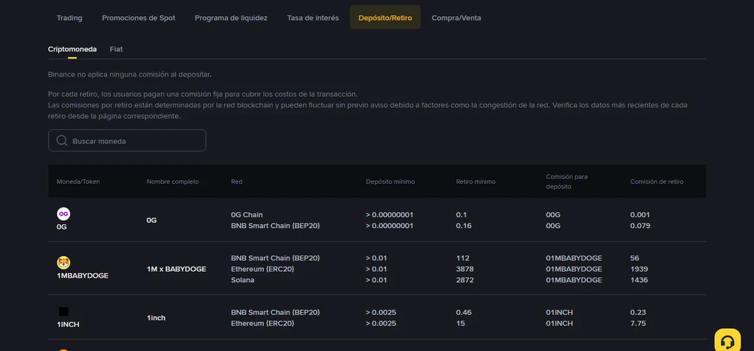Click the Depósito mínimo column header
Screen dimensions: 754x351
click(x=390, y=182)
